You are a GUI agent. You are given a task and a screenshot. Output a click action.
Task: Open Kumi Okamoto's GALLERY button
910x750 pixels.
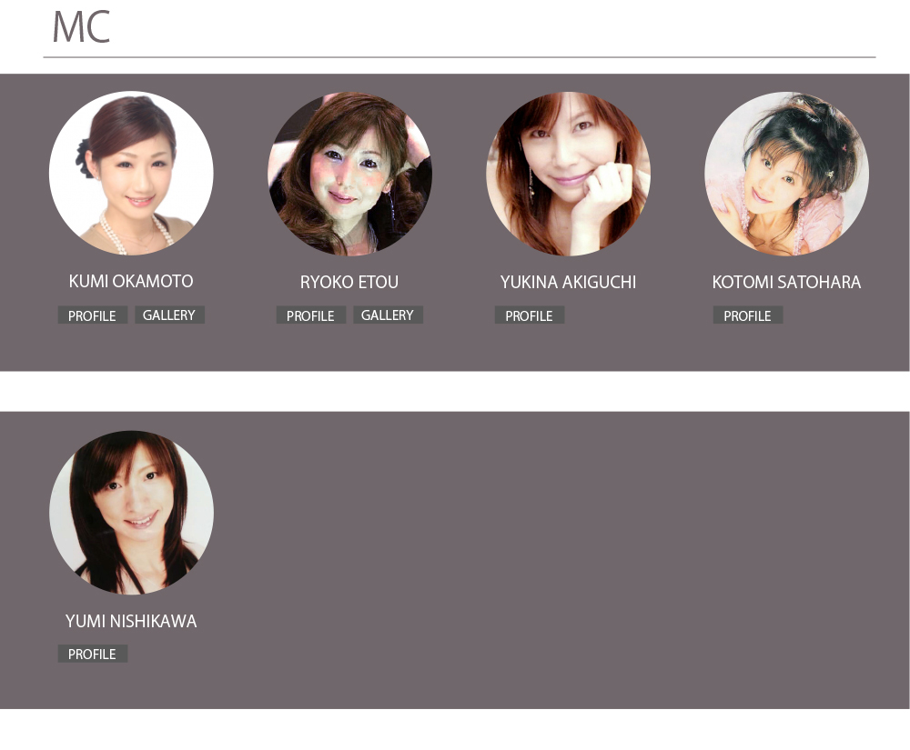169,315
